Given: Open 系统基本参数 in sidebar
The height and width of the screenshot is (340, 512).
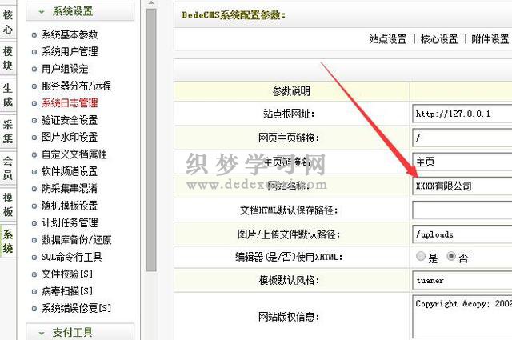Looking at the screenshot, I should pyautogui.click(x=69, y=34).
